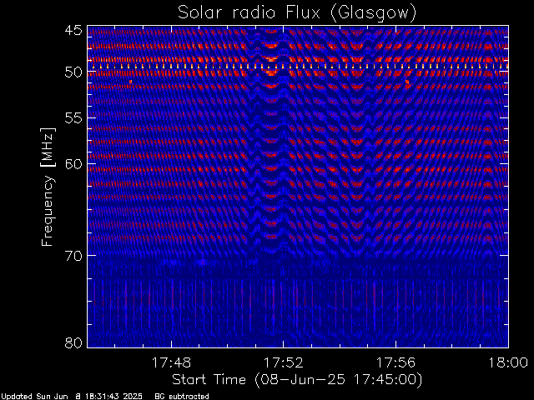Viewport: 534px width, 400px height.
Task: Click the '80' frequency tick label
Action: 73,342
